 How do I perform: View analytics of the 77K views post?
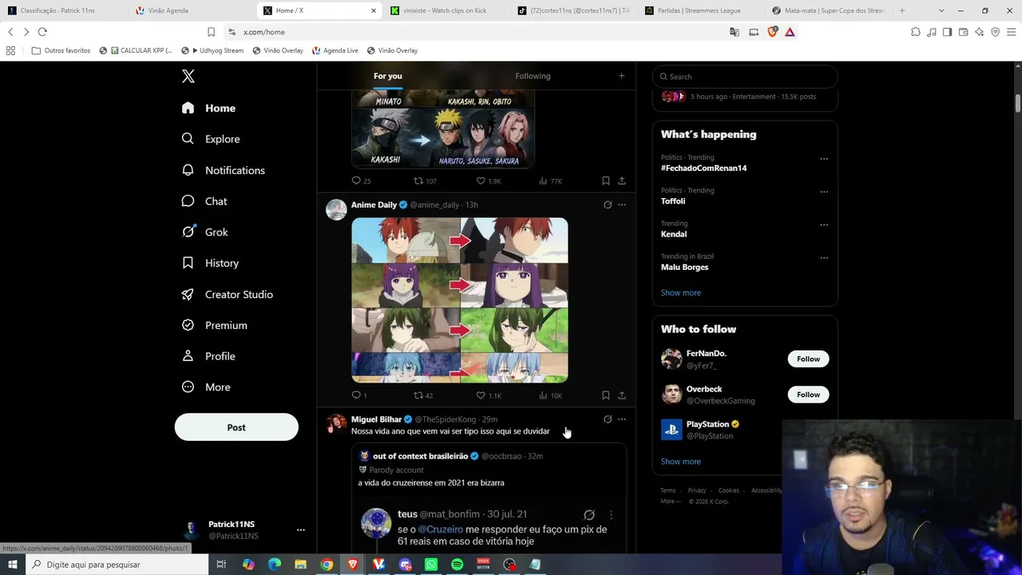(x=551, y=181)
